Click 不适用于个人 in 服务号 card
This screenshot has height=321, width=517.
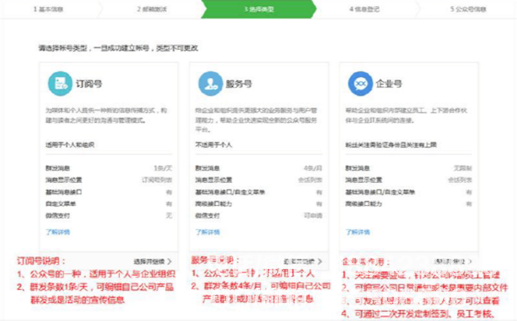(x=213, y=145)
